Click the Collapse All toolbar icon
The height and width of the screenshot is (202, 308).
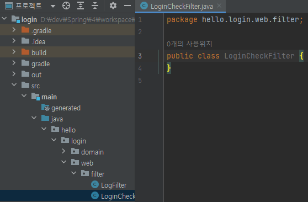(95, 6)
